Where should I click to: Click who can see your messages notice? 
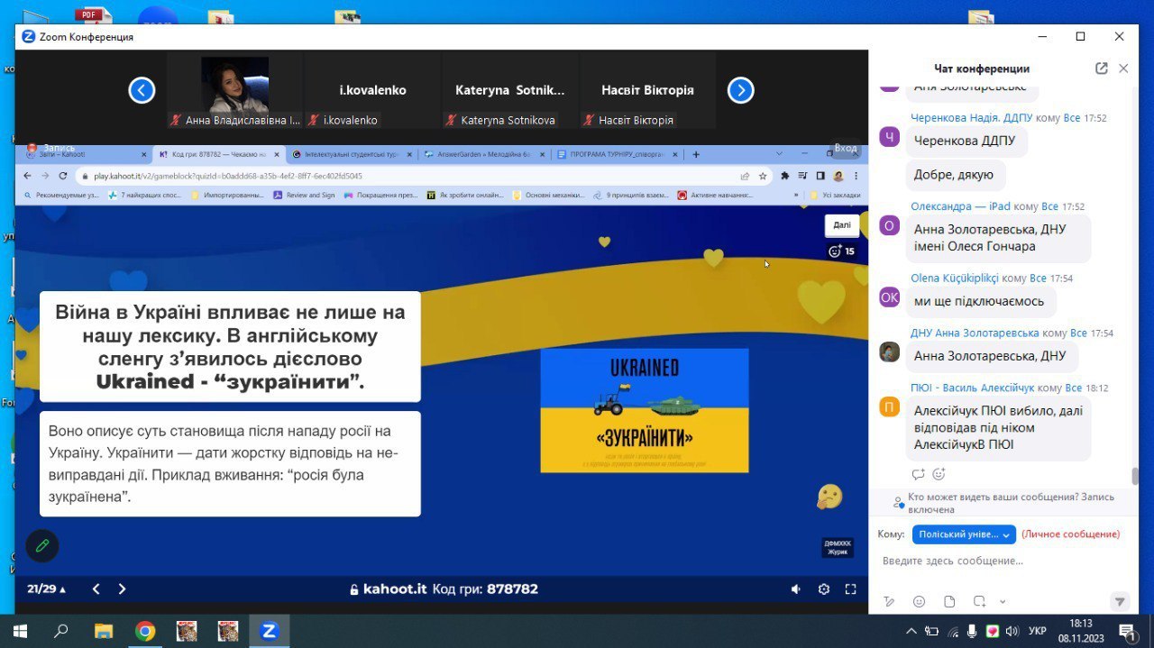coord(1003,503)
